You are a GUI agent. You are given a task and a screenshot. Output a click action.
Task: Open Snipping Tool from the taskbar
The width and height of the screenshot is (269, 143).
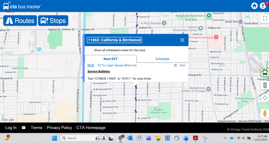(205, 138)
